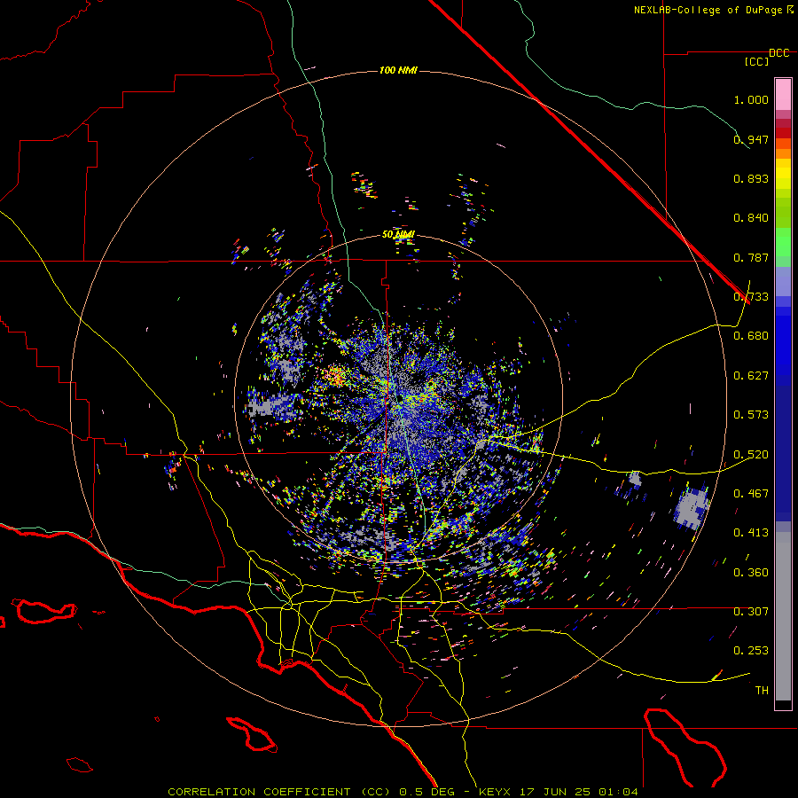Select the 0.840 scale value

[x=751, y=218]
